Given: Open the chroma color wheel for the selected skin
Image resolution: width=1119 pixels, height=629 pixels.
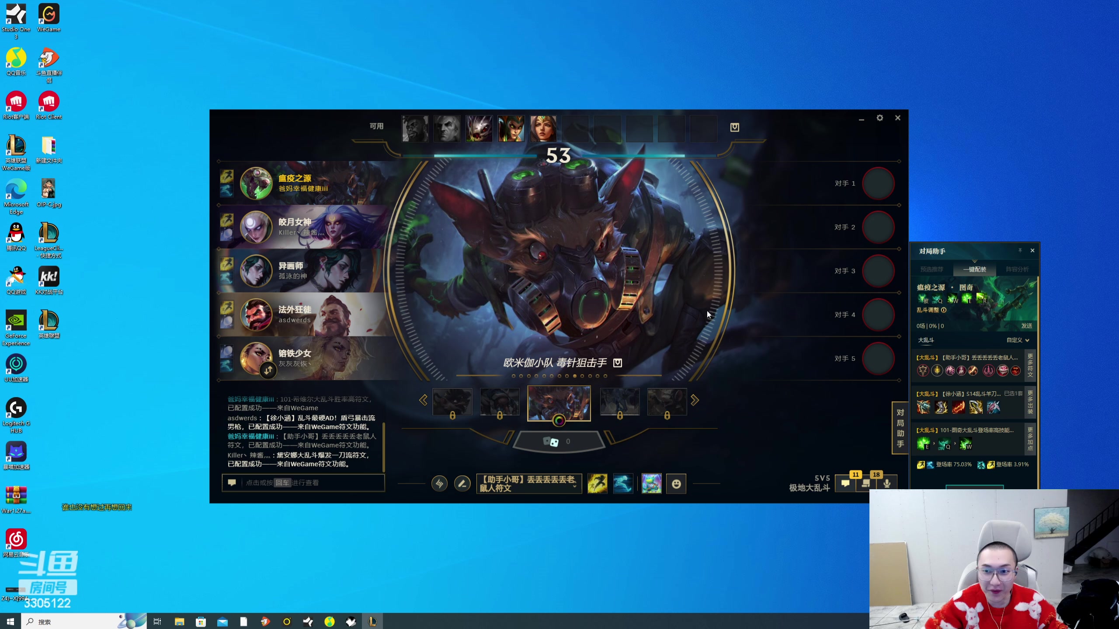Looking at the screenshot, I should click(x=559, y=421).
